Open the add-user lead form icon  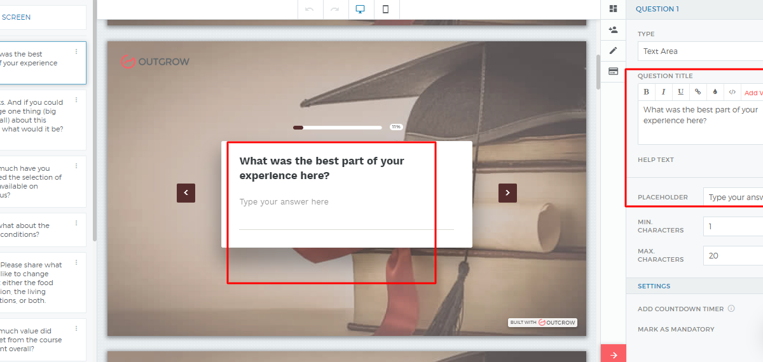[x=613, y=30]
